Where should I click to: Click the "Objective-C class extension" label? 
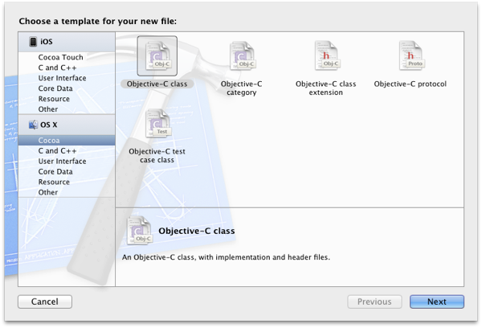pyautogui.click(x=326, y=88)
